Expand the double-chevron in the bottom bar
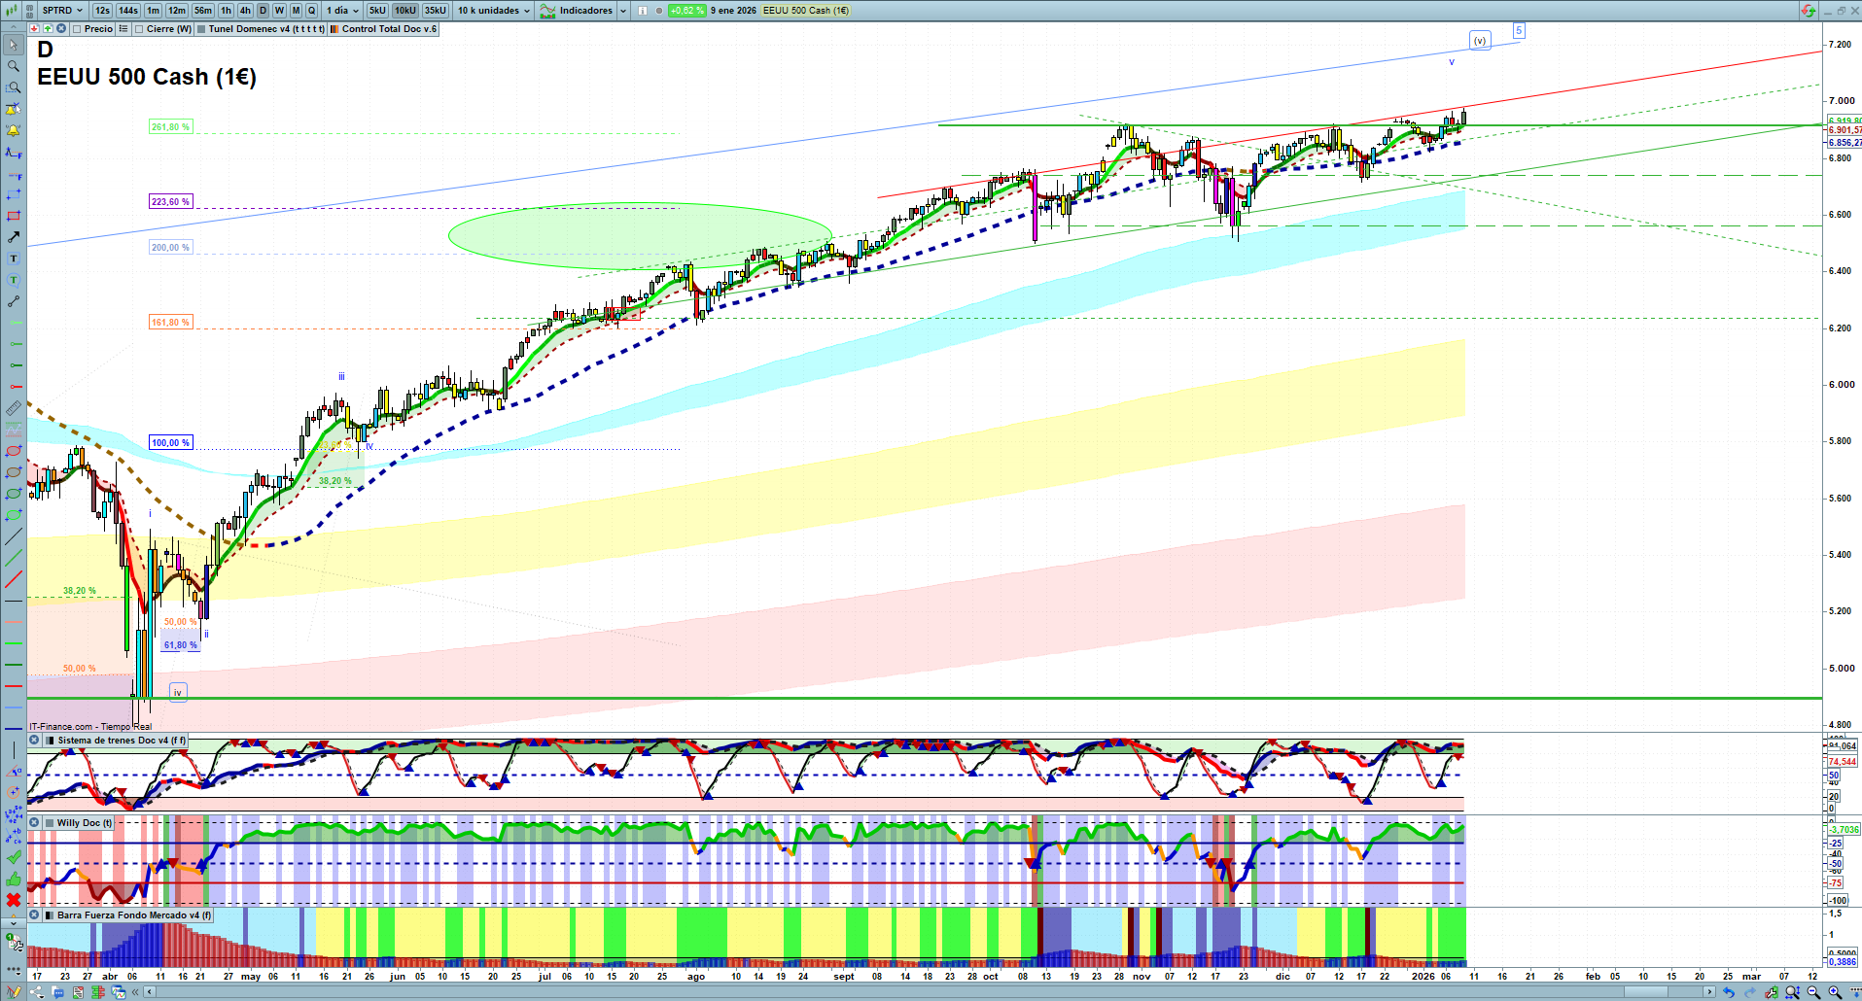This screenshot has height=1001, width=1862. (x=136, y=992)
